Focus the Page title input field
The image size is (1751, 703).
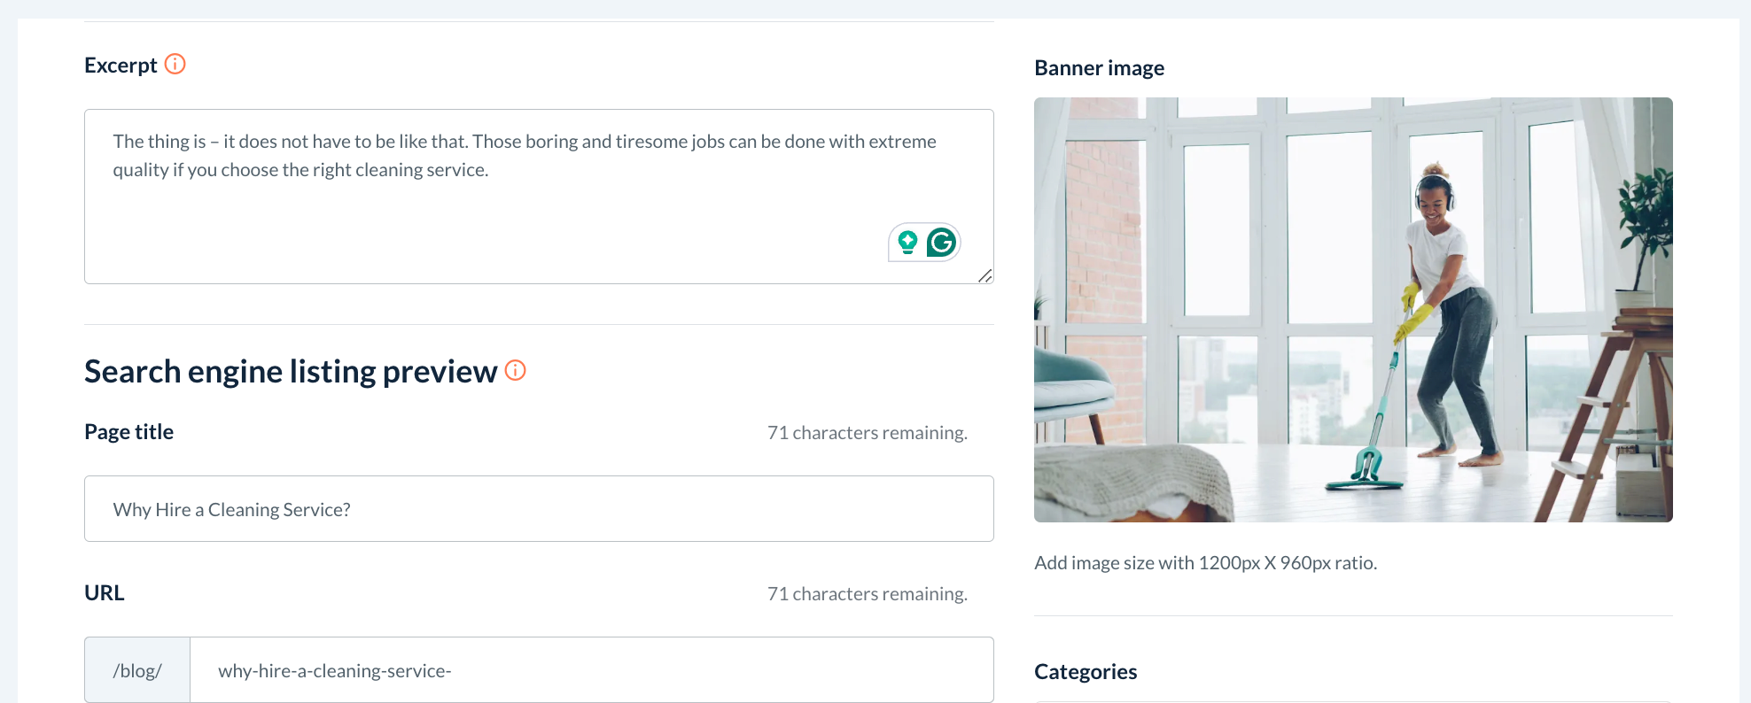[539, 509]
